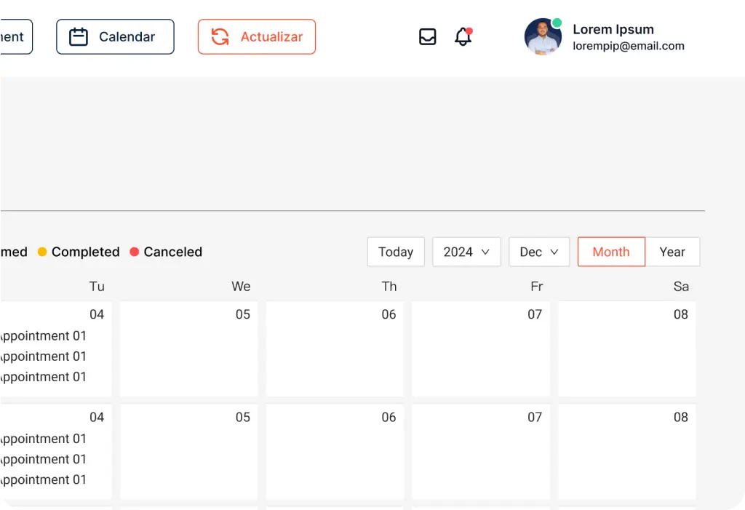Open the inbox tray icon
The height and width of the screenshot is (510, 745).
(x=427, y=36)
